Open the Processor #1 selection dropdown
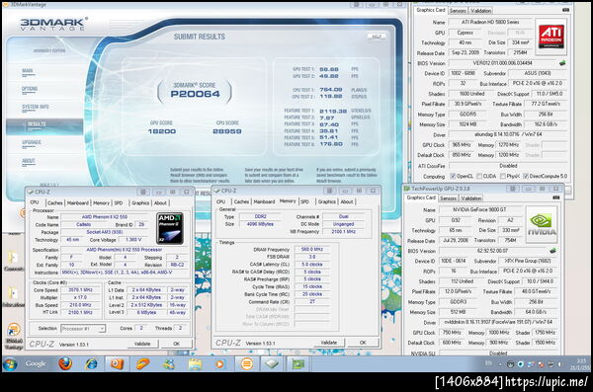Screen dimensions: 593x392 coord(83,329)
